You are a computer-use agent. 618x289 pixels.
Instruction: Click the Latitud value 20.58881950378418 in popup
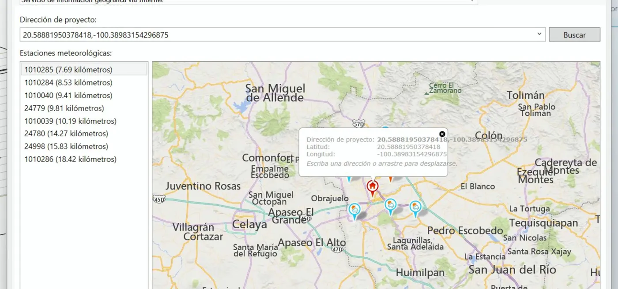pos(408,147)
